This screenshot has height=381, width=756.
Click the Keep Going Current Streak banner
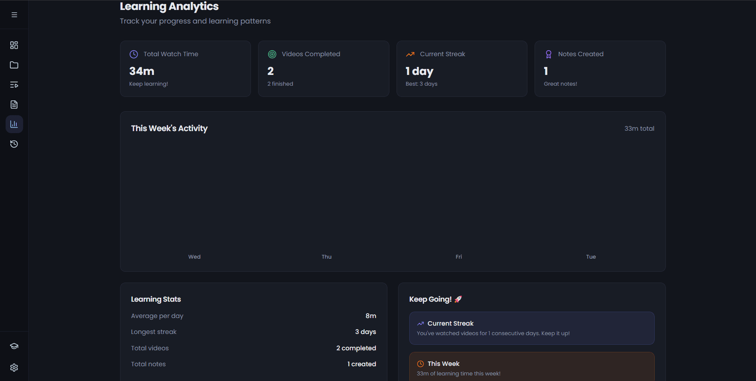click(531, 328)
